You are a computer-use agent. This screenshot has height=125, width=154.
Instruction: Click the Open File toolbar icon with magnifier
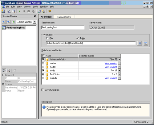point(9,11)
